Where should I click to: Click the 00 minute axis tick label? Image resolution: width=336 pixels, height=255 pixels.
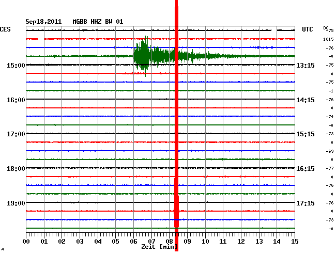click(x=26, y=242)
